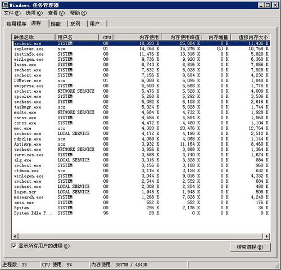The width and height of the screenshot is (281, 270).
Task: Sort by 用户名 column header
Action: (x=77, y=37)
